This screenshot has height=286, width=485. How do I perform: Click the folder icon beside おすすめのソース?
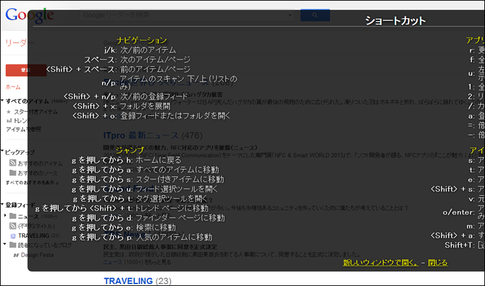pyautogui.click(x=13, y=172)
